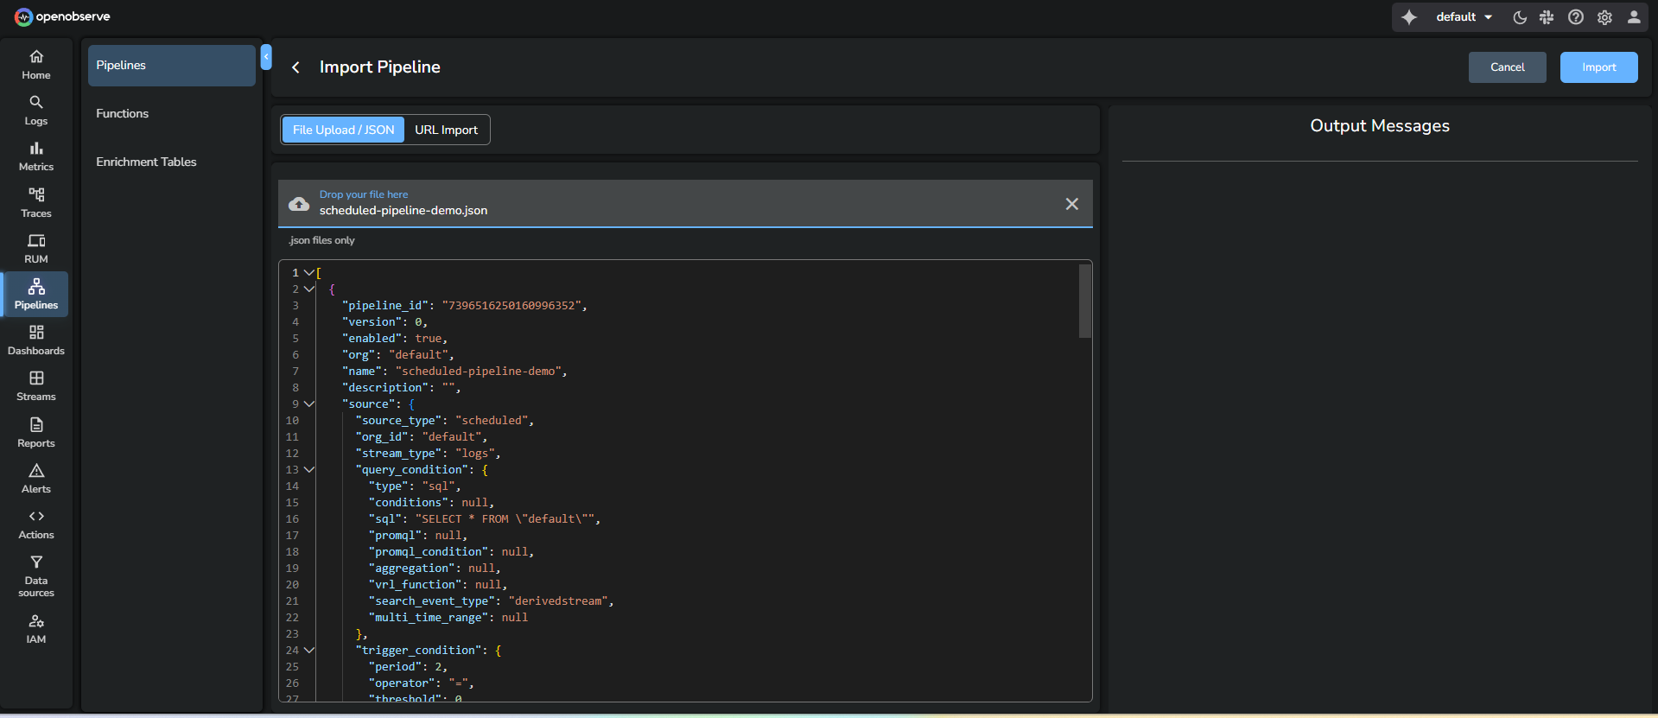Viewport: 1658px width, 718px height.
Task: Click the Import button
Action: (1598, 67)
